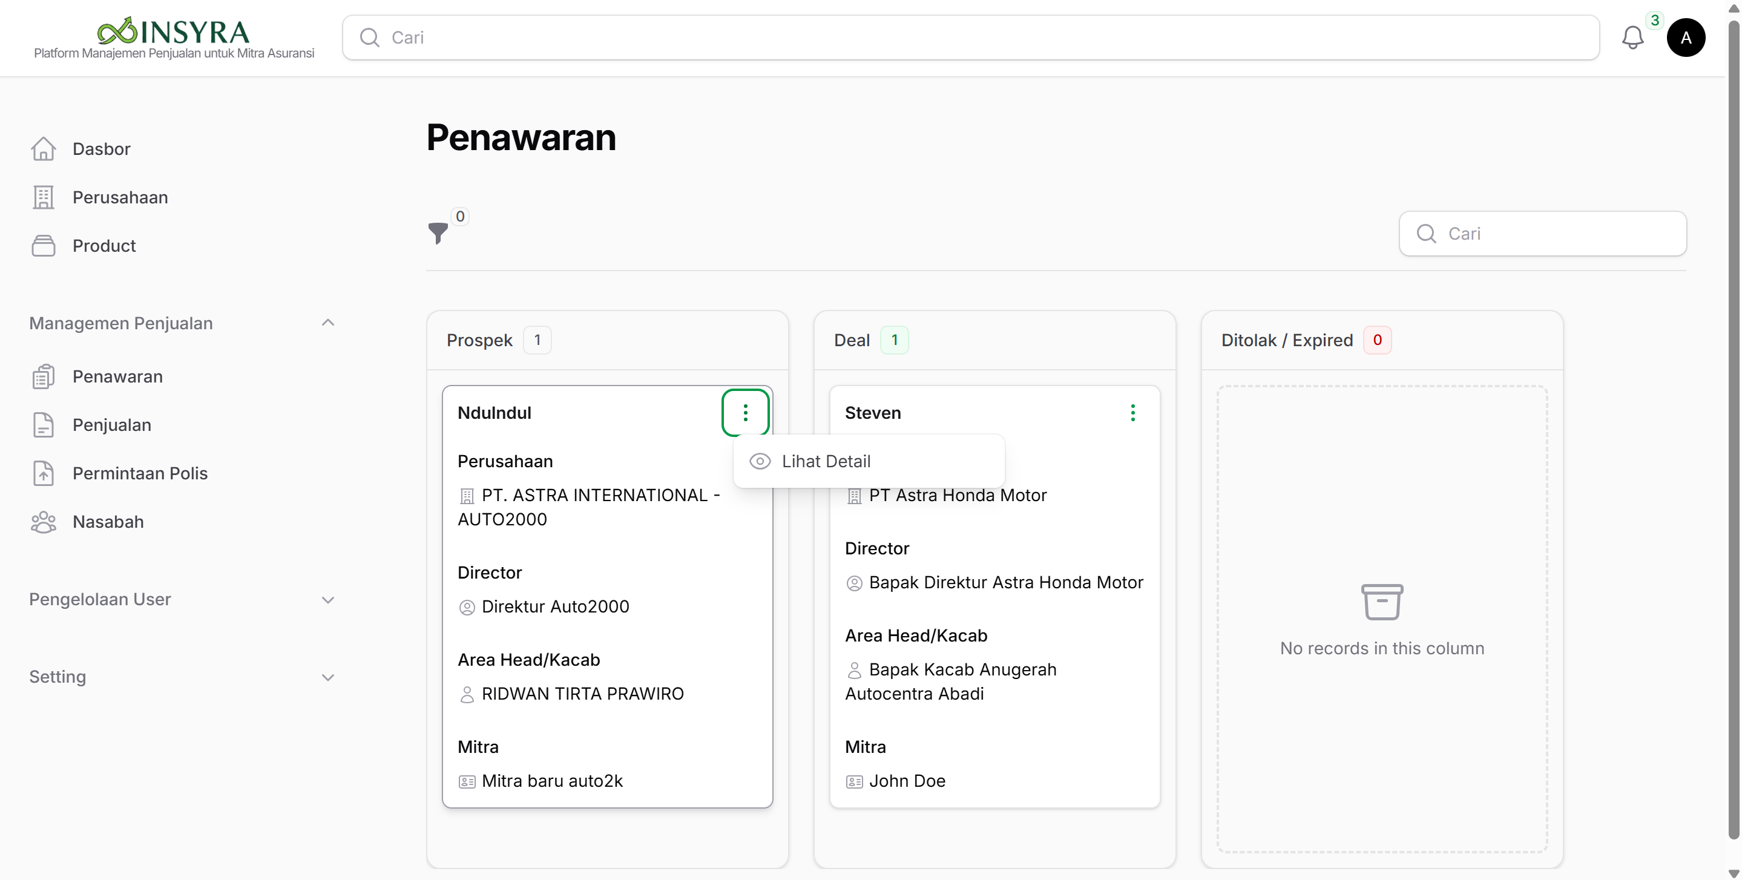The image size is (1742, 880).
Task: Open the filter funnel icon
Action: click(x=438, y=232)
